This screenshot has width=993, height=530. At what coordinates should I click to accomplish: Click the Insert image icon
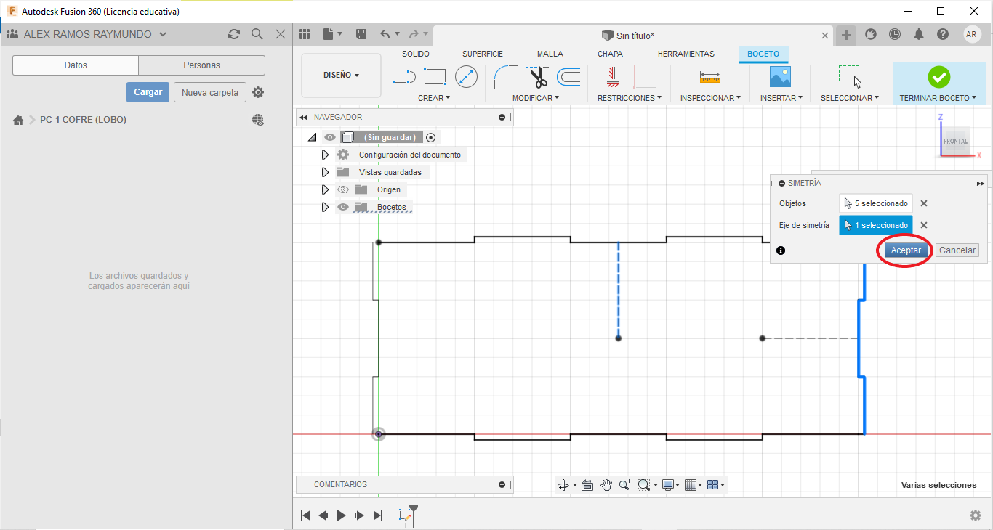(x=780, y=77)
